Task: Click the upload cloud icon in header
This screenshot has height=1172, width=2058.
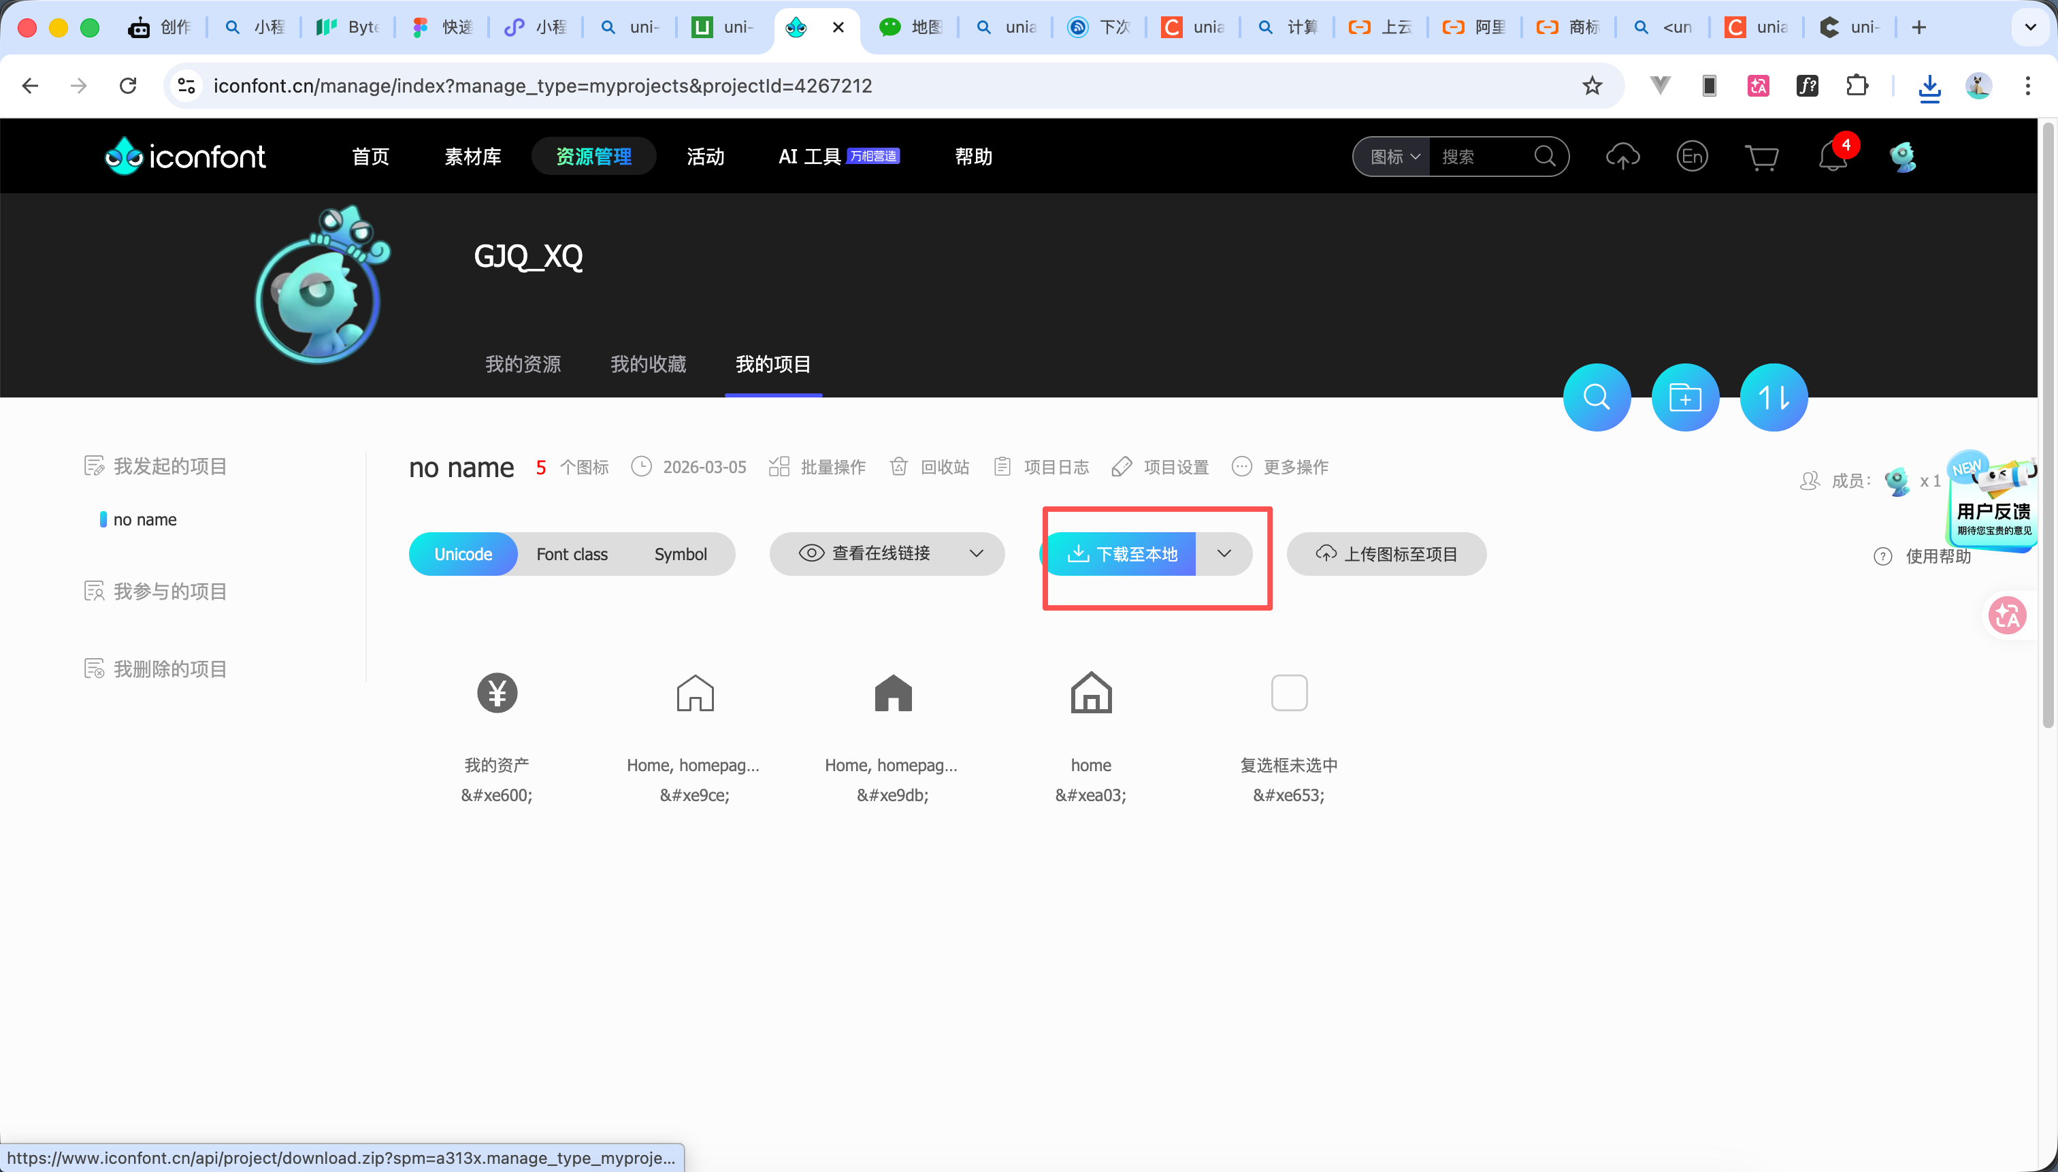Action: click(1622, 157)
